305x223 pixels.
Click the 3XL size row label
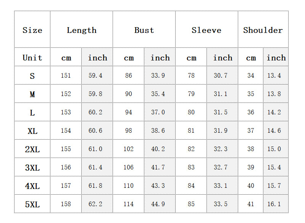[32, 168]
